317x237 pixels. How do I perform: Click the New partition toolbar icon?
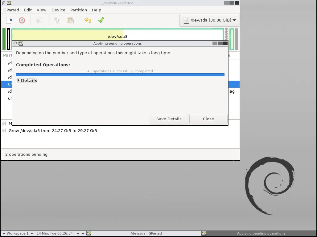point(9,20)
